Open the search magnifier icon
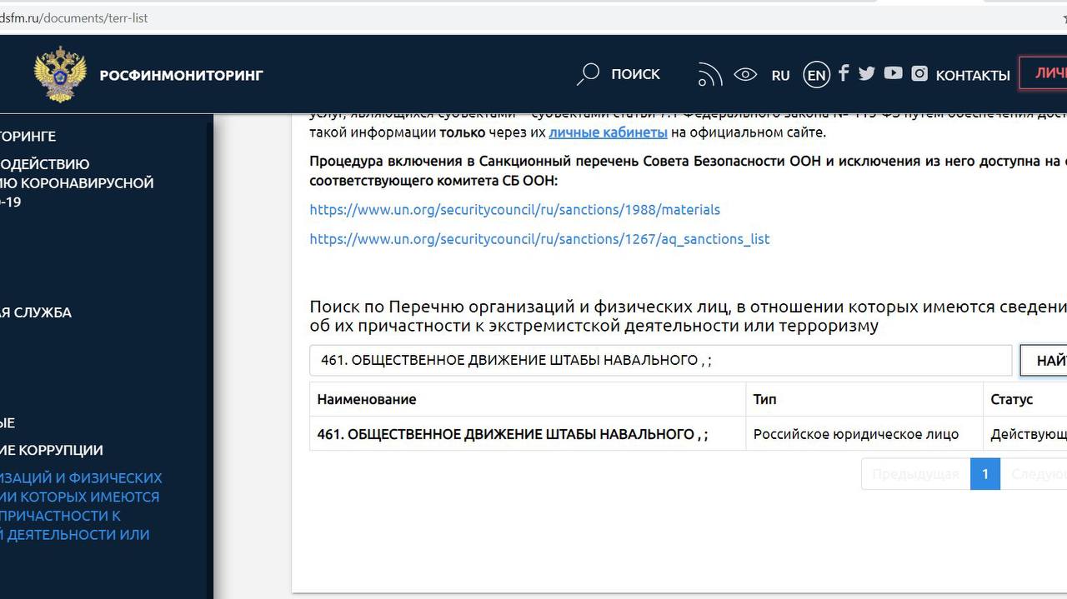Viewport: 1067px width, 599px height. (588, 75)
